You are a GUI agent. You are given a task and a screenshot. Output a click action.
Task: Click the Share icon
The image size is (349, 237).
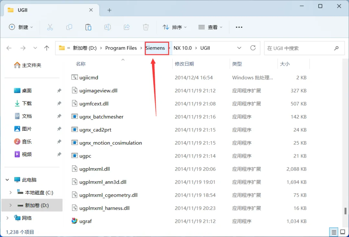tap(127, 27)
